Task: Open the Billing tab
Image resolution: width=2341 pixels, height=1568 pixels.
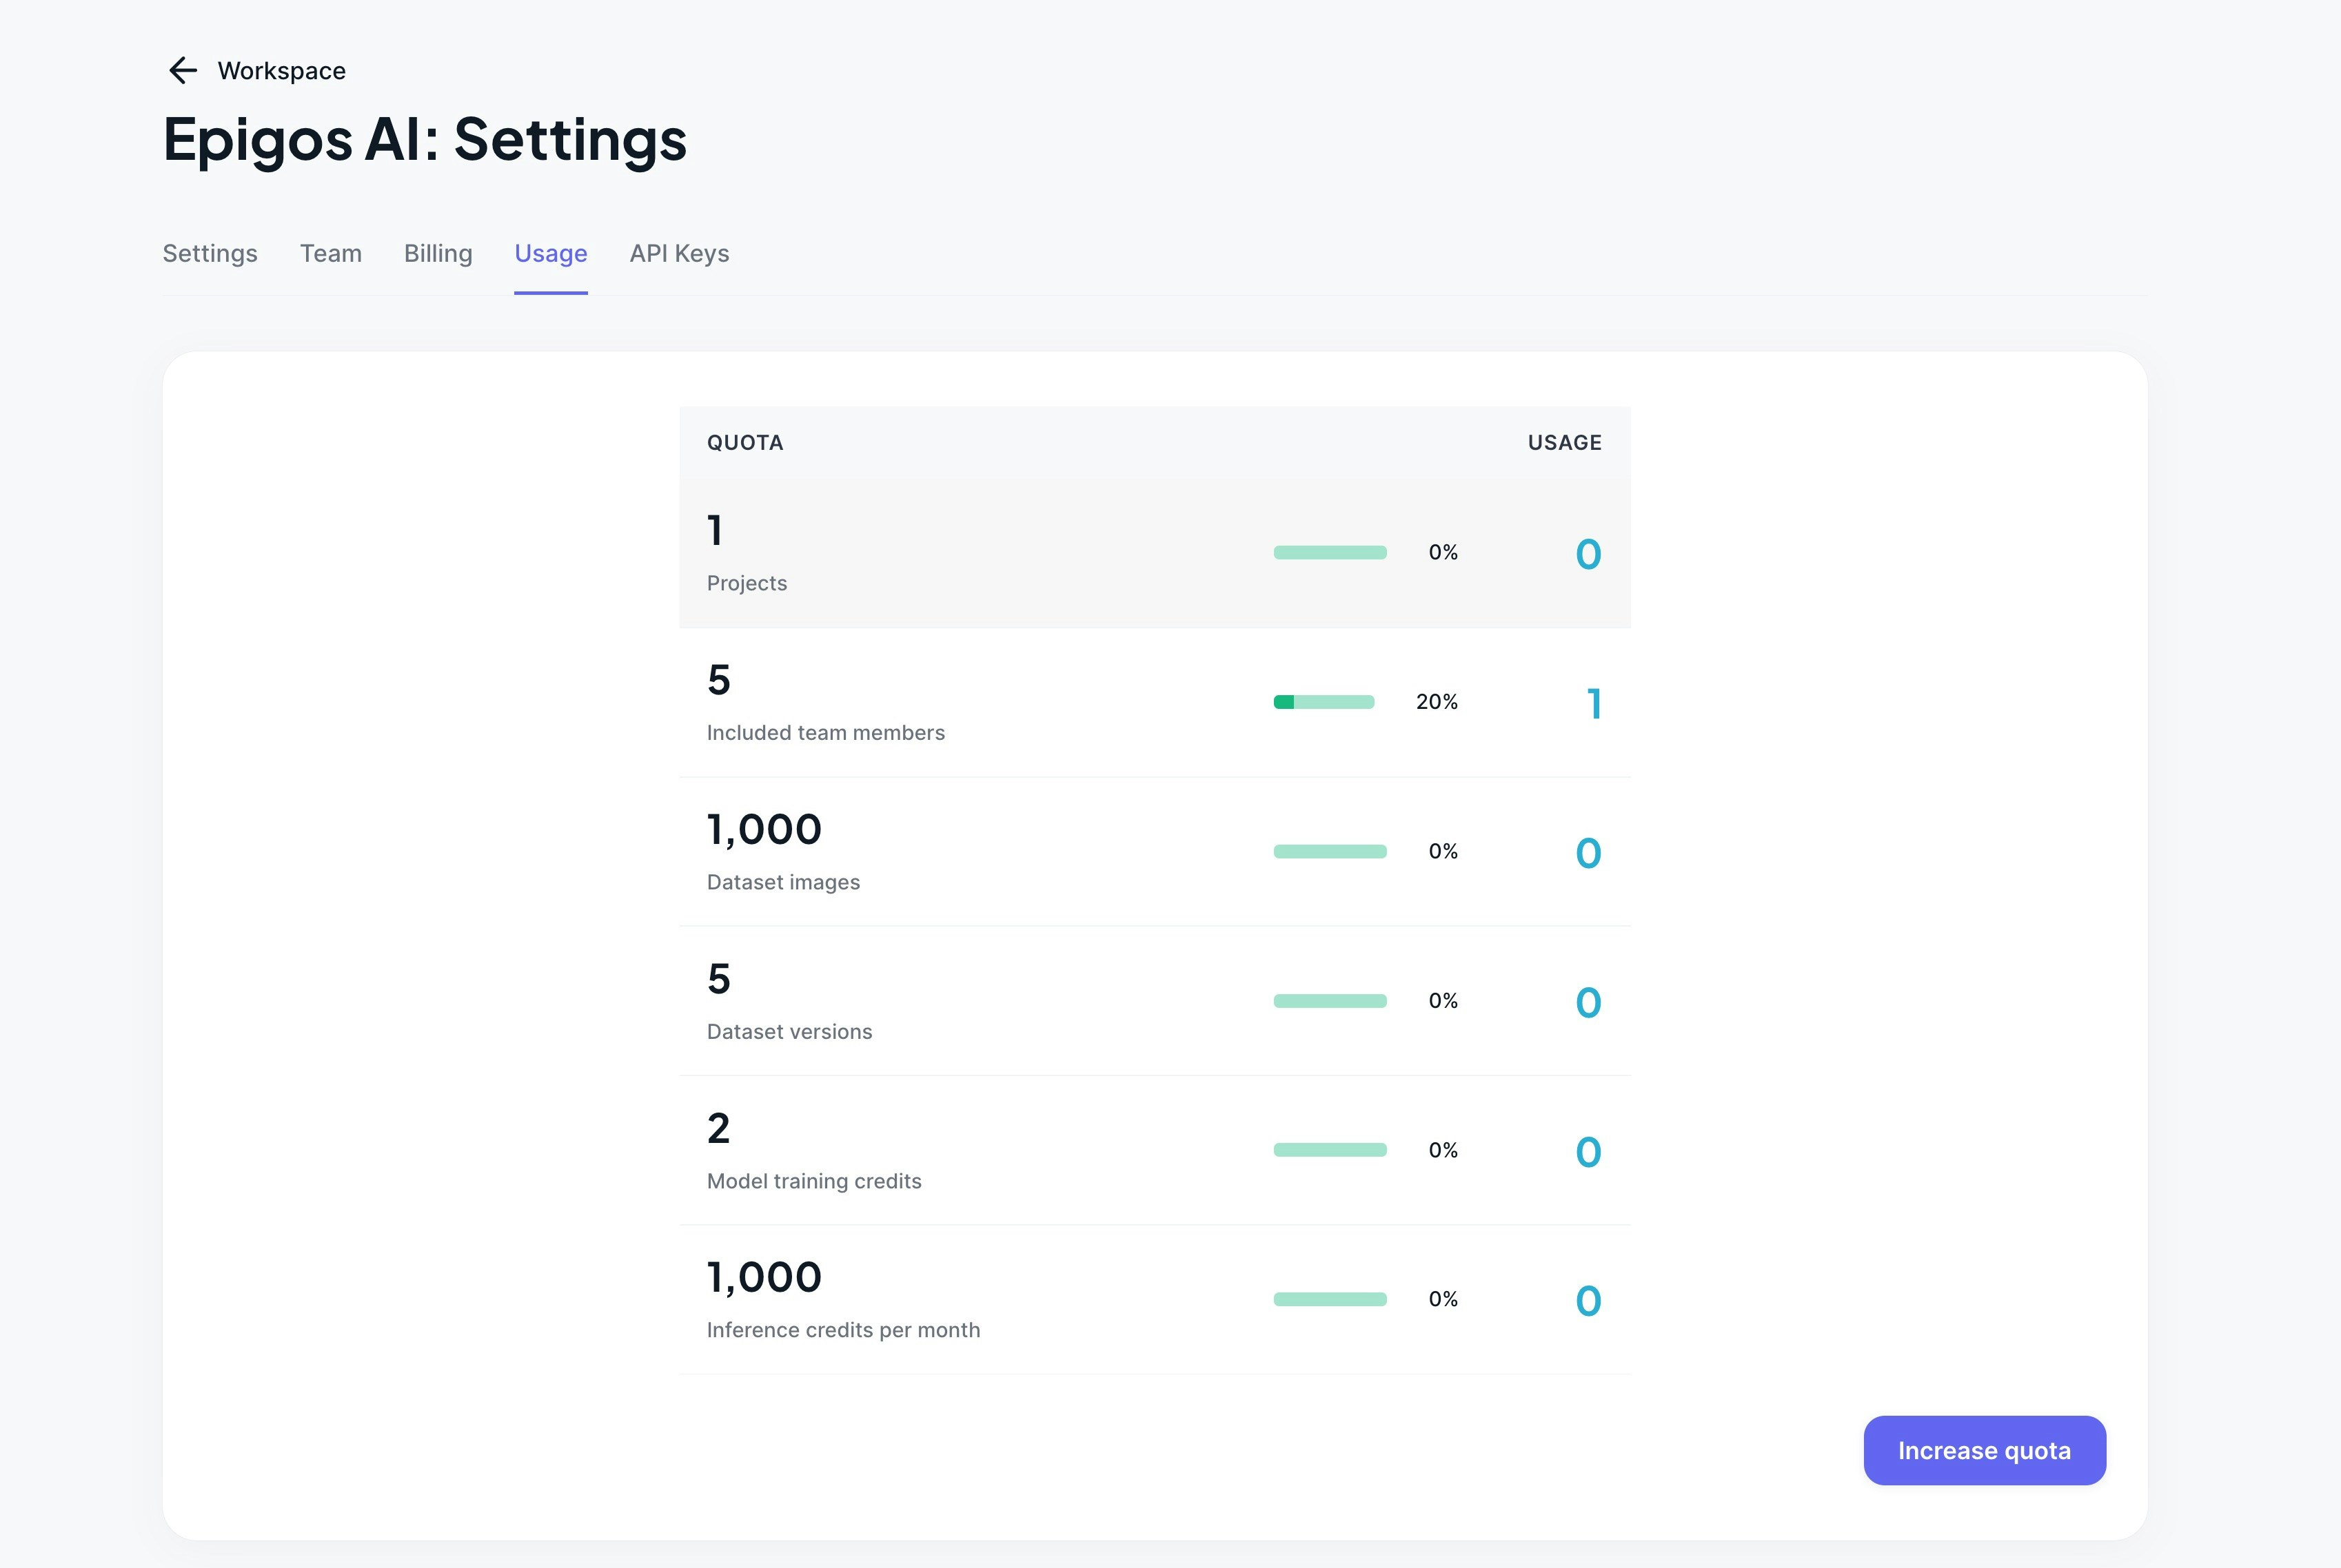Action: tap(438, 253)
